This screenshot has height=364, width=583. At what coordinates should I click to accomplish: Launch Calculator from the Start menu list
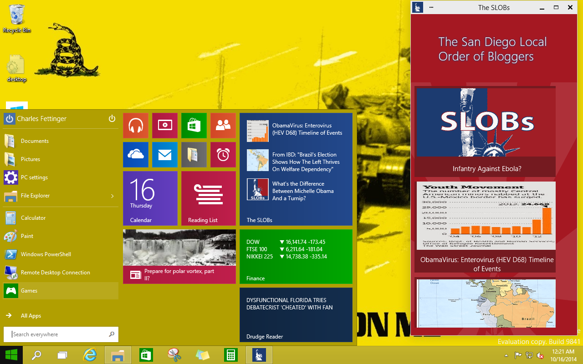pos(61,218)
